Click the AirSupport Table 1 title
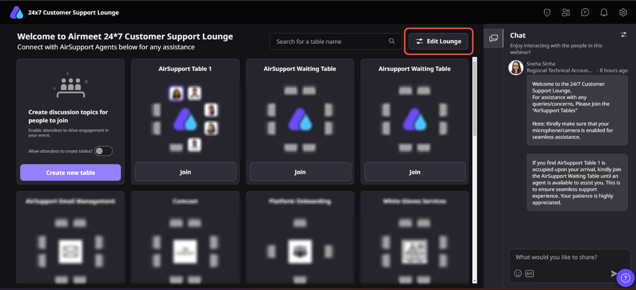 (x=185, y=69)
